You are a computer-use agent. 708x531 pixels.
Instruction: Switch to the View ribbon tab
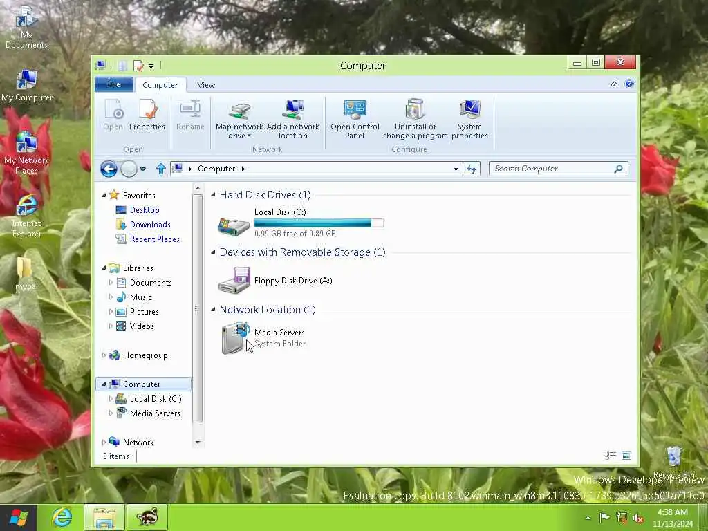[x=206, y=85]
